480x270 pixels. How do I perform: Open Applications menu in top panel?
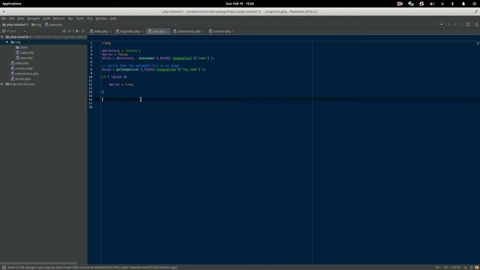12,4
